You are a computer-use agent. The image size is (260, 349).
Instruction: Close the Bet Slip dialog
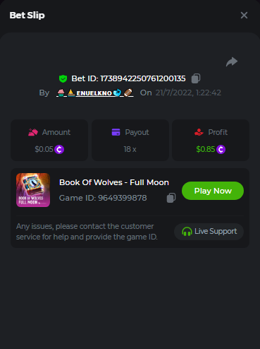[244, 16]
